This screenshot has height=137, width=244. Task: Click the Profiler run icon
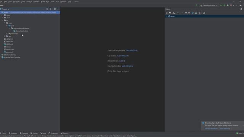[231, 5]
